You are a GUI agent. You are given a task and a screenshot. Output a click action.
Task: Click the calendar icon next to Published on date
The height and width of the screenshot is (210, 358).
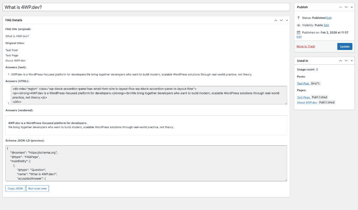298,33
